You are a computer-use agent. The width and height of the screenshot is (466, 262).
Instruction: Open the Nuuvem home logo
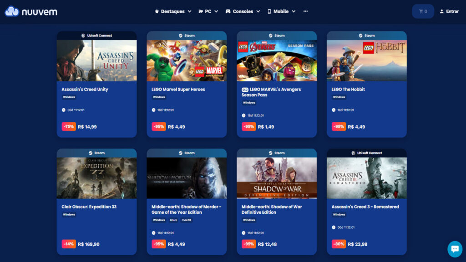pyautogui.click(x=31, y=11)
